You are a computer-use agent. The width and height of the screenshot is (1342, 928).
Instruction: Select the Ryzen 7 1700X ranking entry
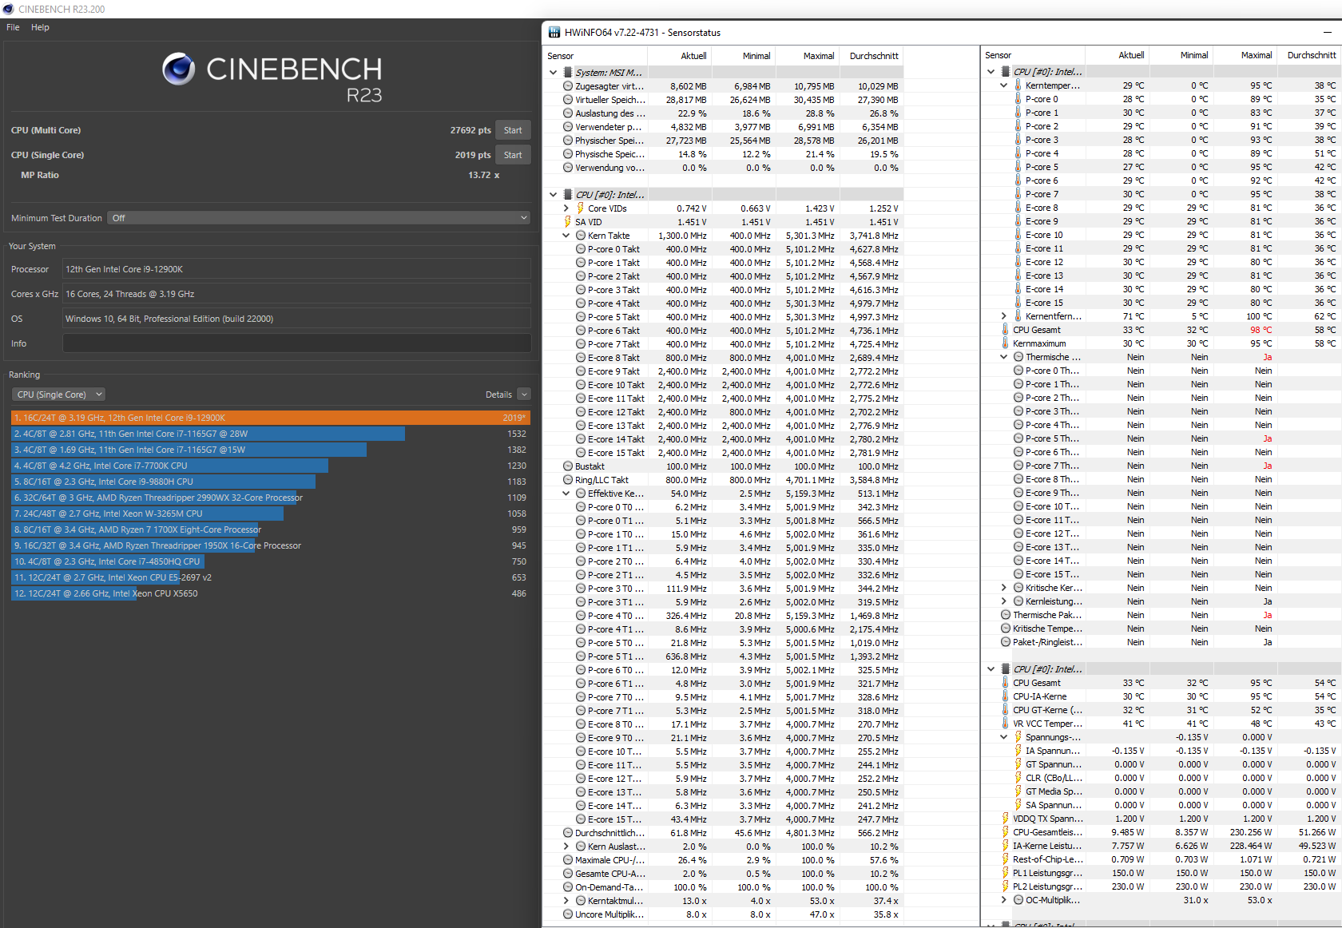point(271,529)
